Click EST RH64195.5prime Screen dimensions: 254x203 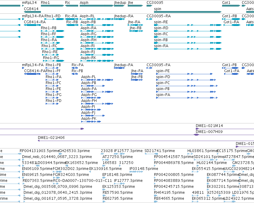(169, 193)
